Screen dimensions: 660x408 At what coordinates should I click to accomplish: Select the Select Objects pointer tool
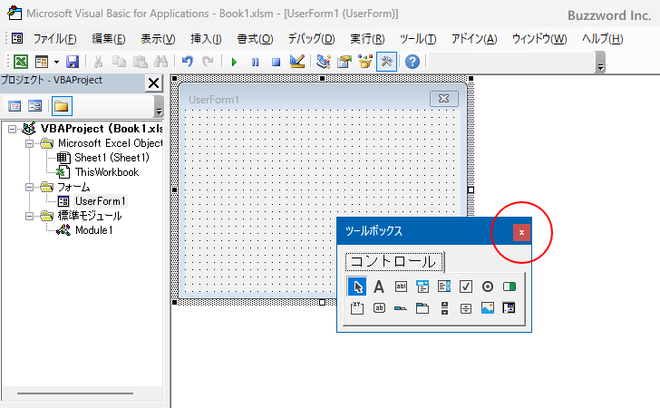[x=357, y=287]
